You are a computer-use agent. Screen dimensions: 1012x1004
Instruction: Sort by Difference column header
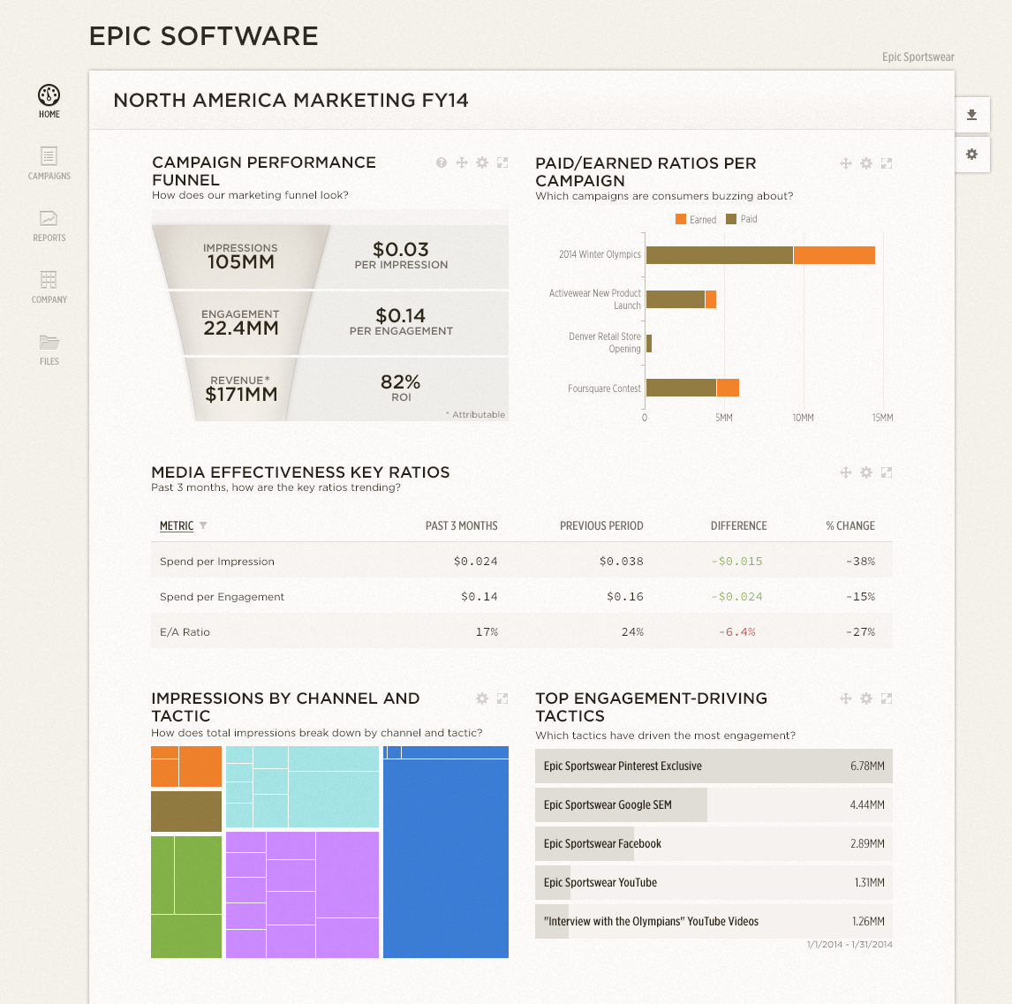(739, 526)
